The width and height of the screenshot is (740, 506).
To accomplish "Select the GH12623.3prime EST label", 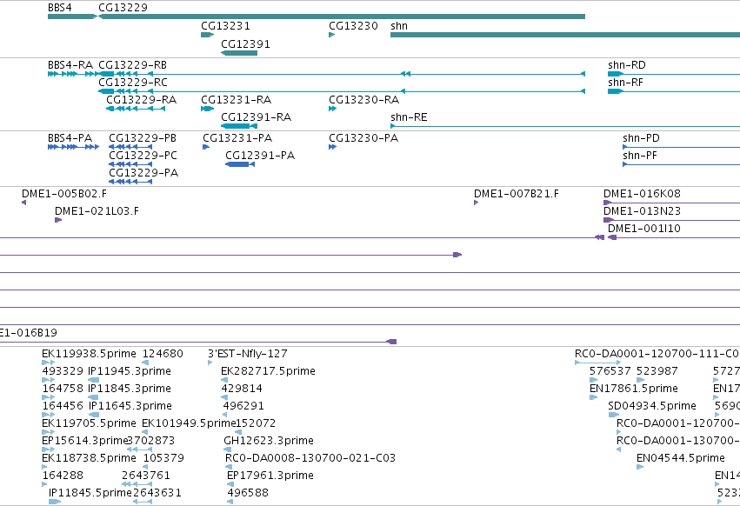I will (269, 441).
